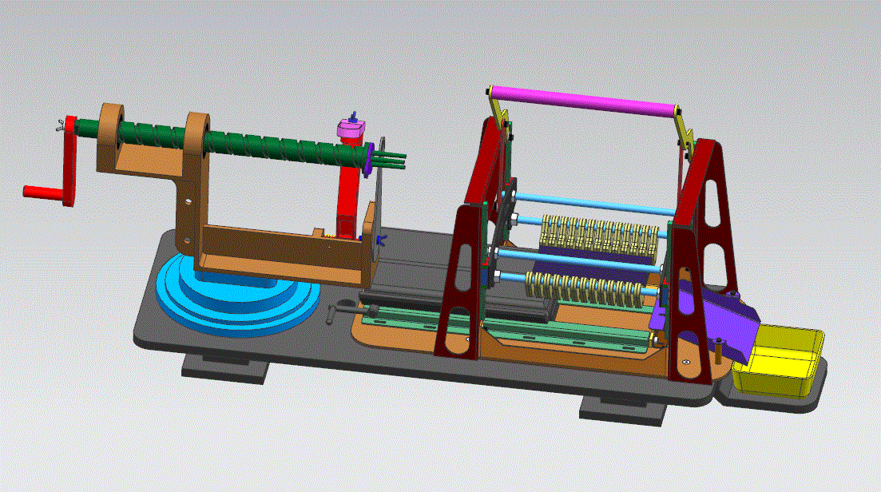The height and width of the screenshot is (492, 881).
Task: Select the purple disk at screw end
Action: (x=369, y=160)
